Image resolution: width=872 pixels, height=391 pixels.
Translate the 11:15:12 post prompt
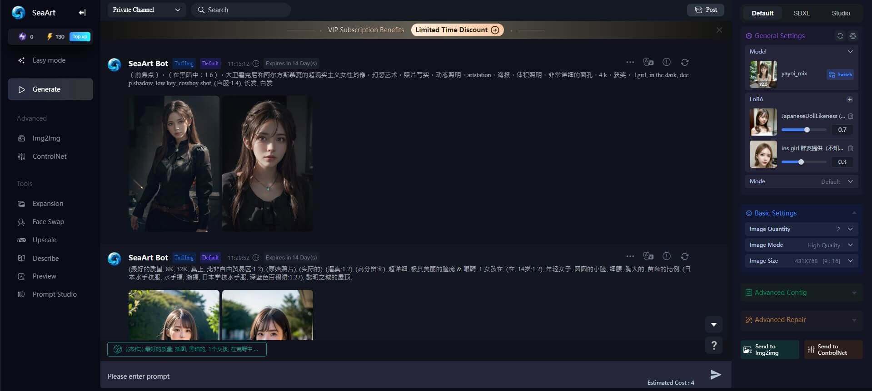coord(648,62)
